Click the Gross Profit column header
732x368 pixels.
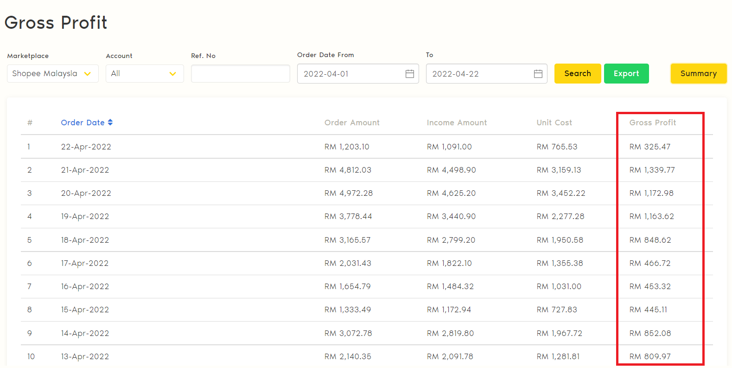(652, 123)
